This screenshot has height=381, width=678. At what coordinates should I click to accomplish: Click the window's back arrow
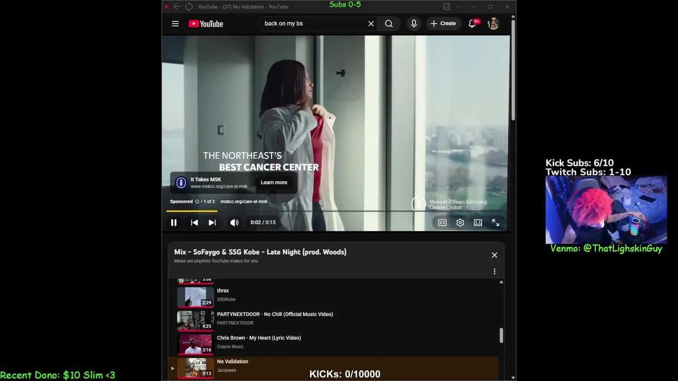pyautogui.click(x=177, y=6)
